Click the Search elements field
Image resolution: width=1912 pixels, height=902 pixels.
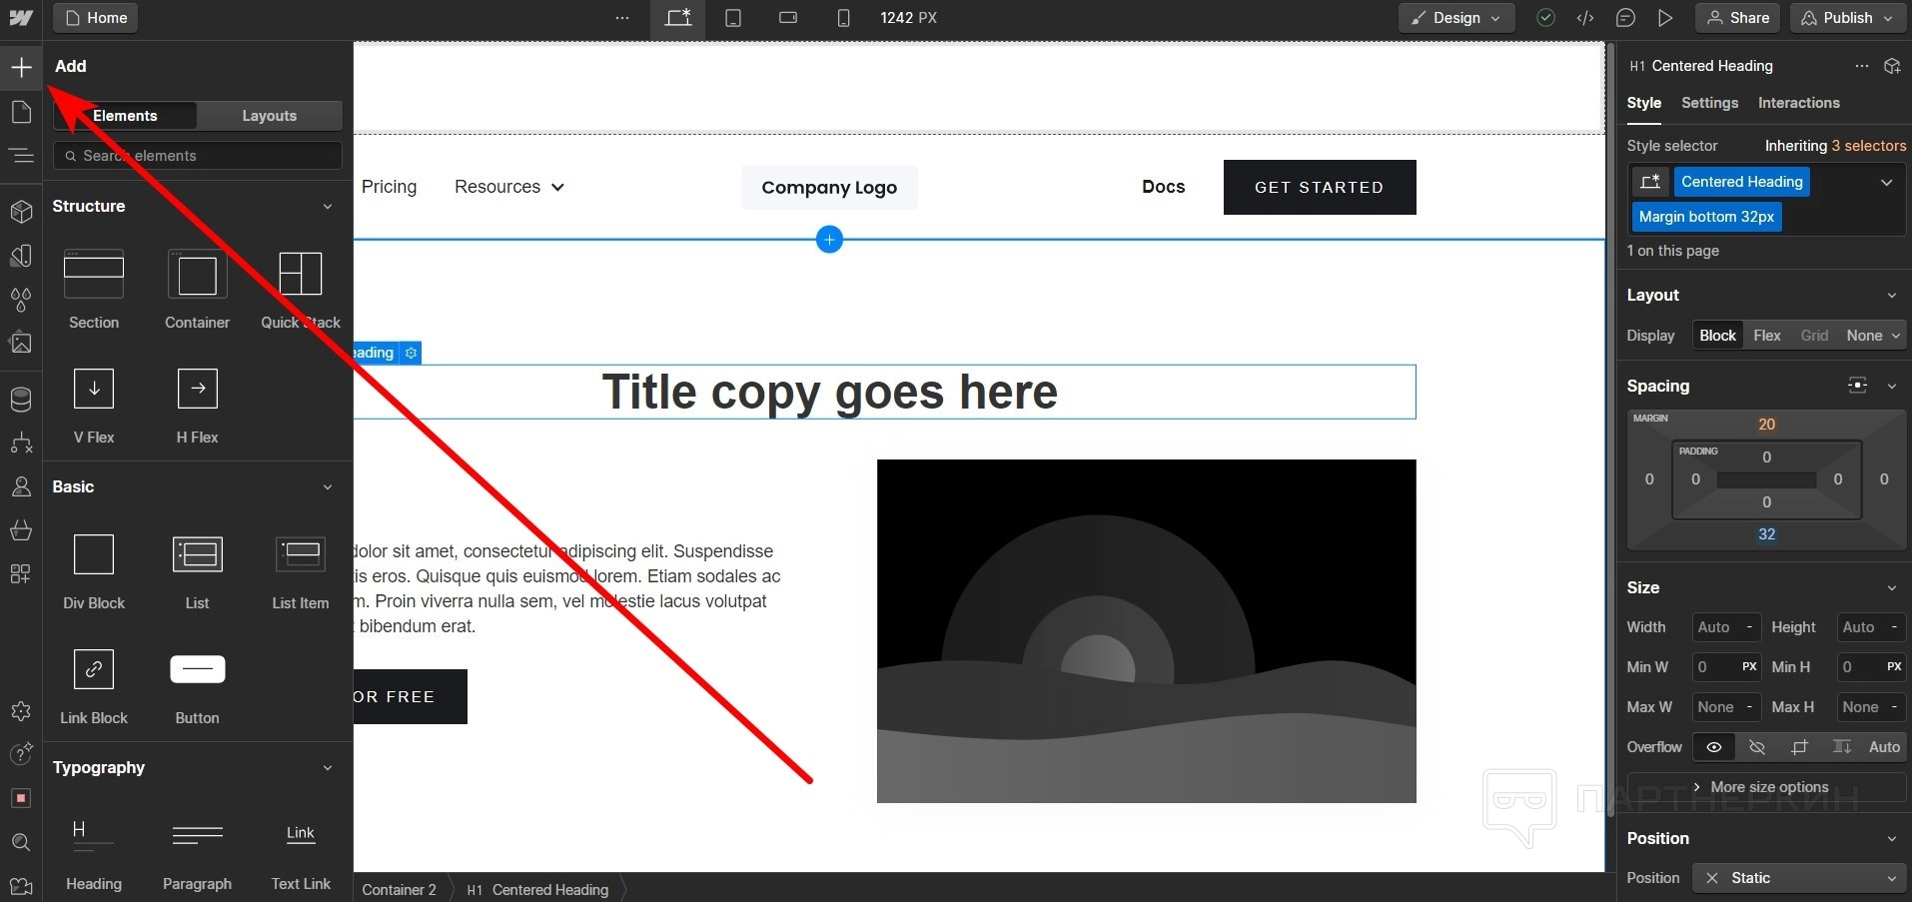pyautogui.click(x=198, y=156)
